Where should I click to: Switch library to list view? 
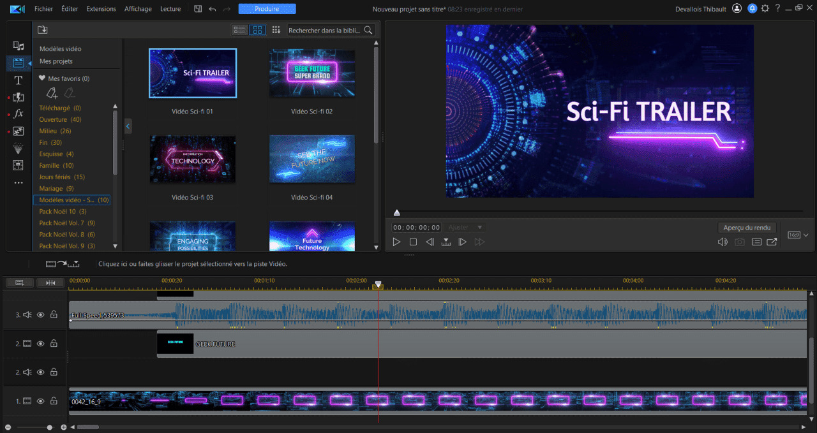[239, 29]
